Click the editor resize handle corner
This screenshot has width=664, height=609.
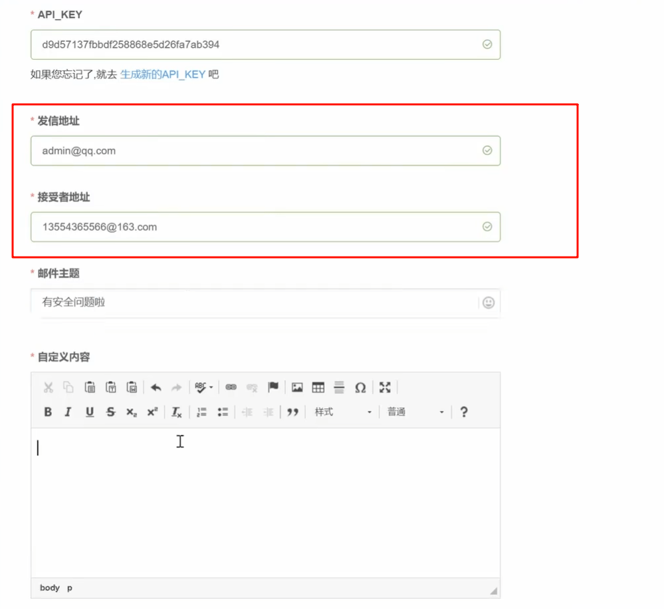[494, 591]
